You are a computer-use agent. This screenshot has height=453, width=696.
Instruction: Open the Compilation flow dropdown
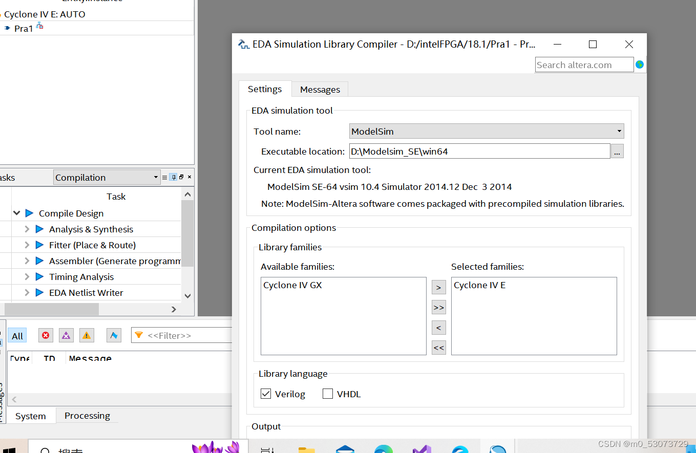tap(107, 178)
